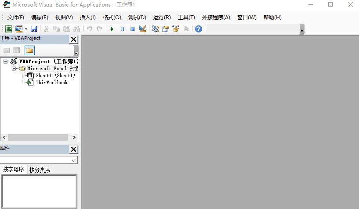Collapse the Microsoft Excel 对象 folder node
The image size is (359, 209).
pyautogui.click(x=14, y=68)
